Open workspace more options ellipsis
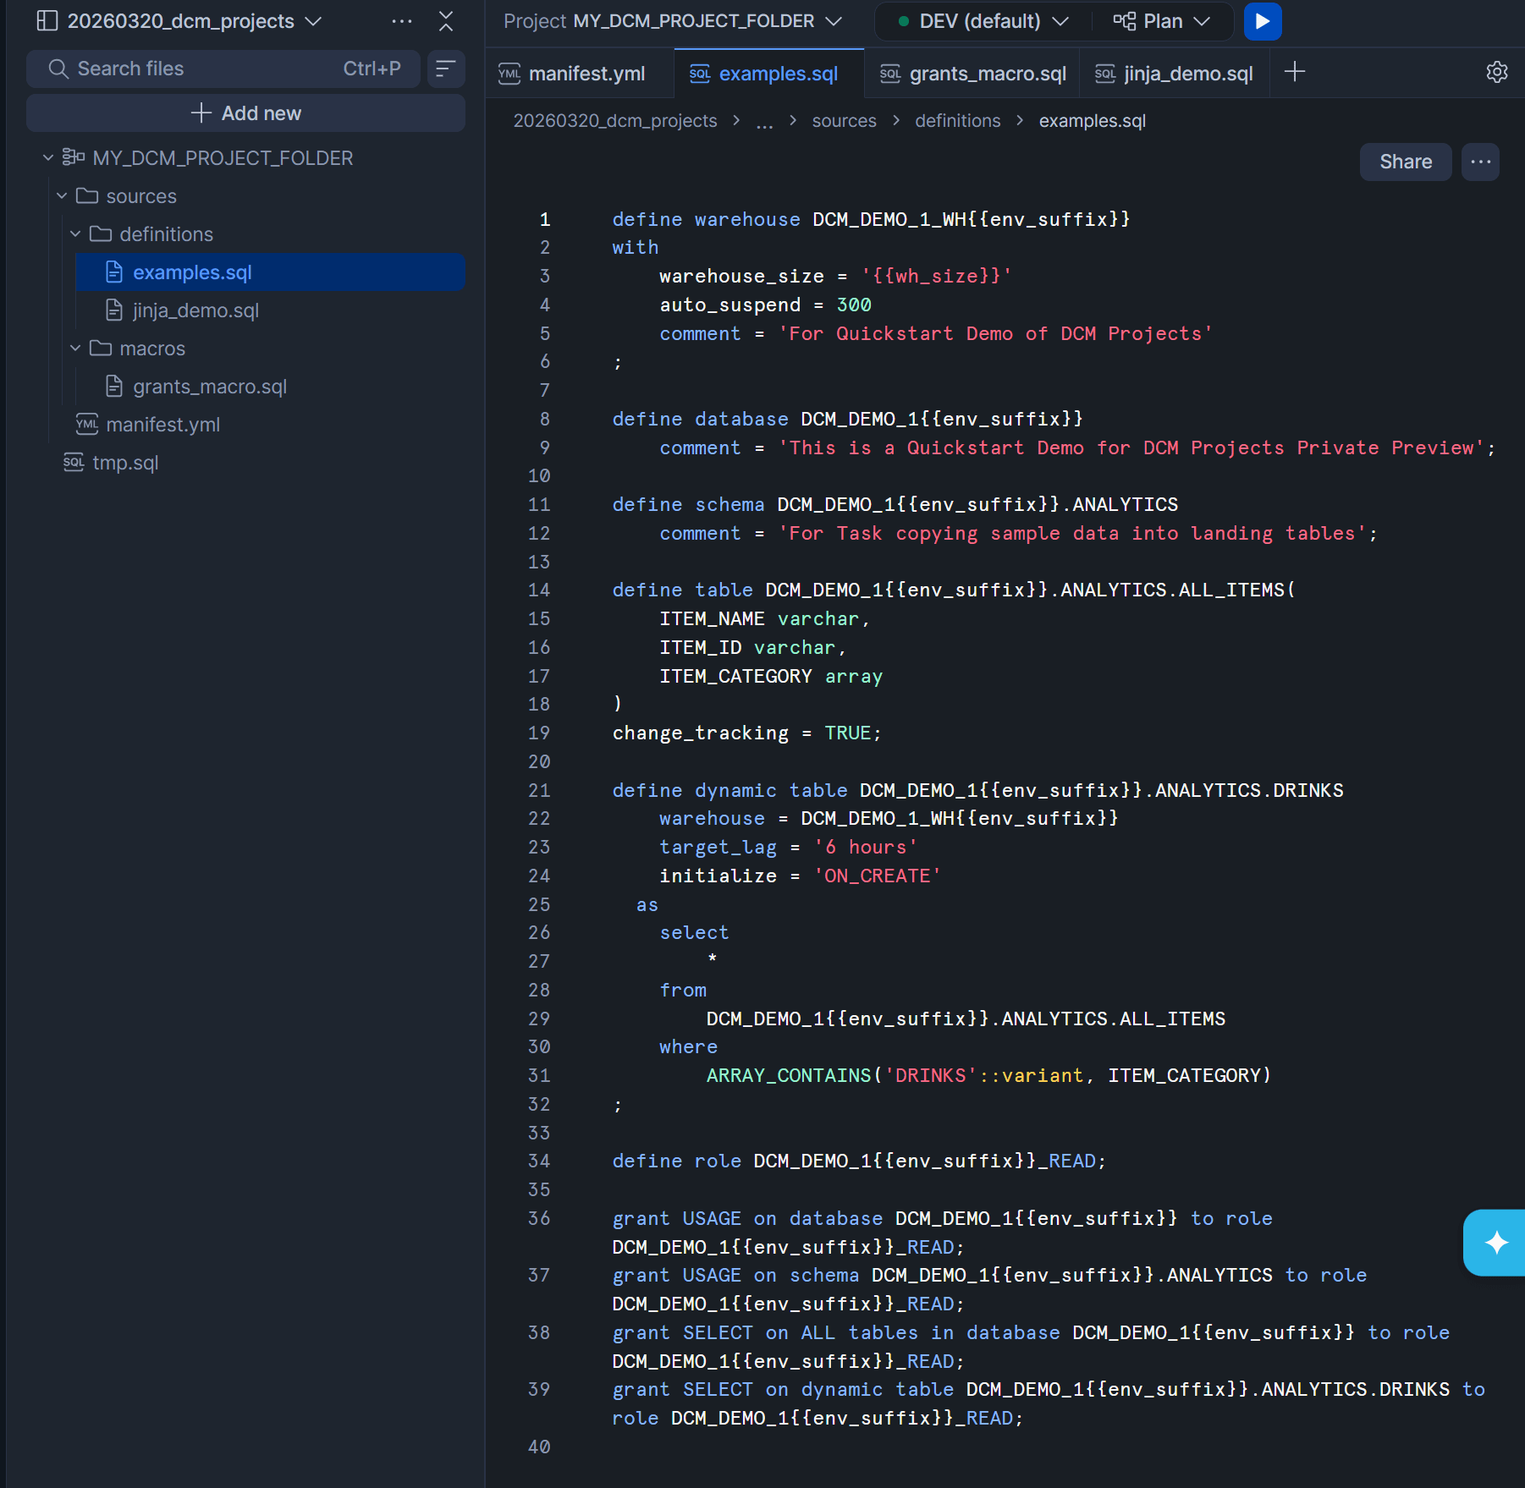1525x1488 pixels. tap(402, 21)
